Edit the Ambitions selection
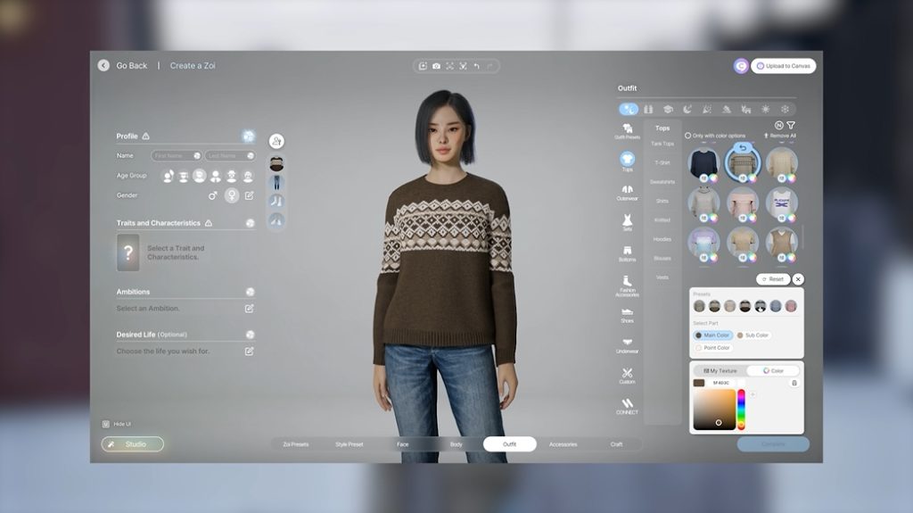The height and width of the screenshot is (513, 913). tap(250, 309)
